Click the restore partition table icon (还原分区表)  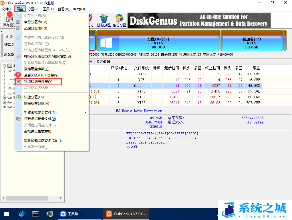coord(18,28)
